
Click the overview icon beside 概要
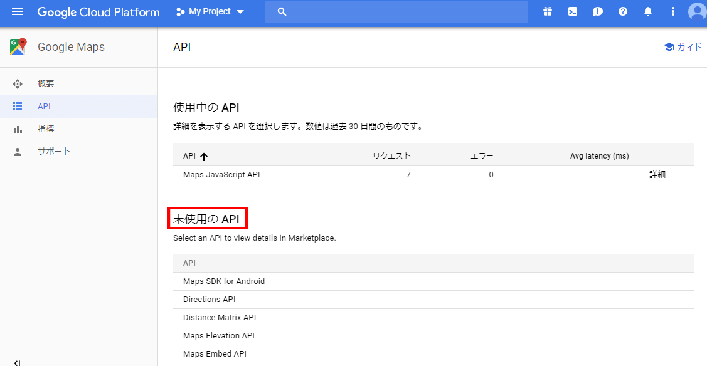[x=18, y=84]
